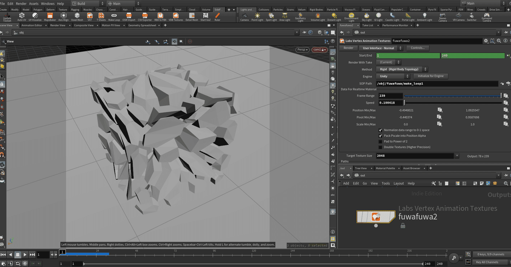Change the Method Rigid Body Topology dropdown
The image size is (511, 267).
402,69
